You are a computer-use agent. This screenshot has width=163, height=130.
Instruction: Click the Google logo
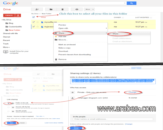[11, 3]
